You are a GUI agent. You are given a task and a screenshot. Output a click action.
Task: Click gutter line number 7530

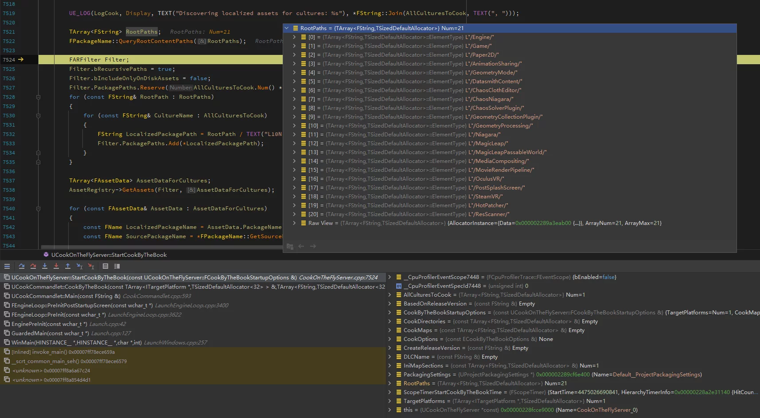[x=9, y=116]
